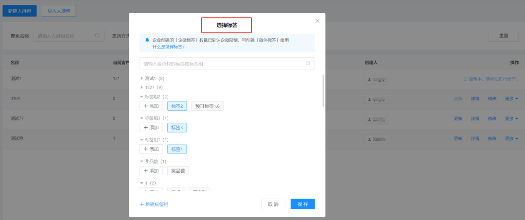
Task: Click 详情 in the 0104 row
Action: coord(475,99)
